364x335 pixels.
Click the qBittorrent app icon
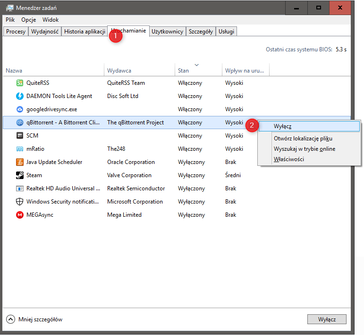click(20, 123)
